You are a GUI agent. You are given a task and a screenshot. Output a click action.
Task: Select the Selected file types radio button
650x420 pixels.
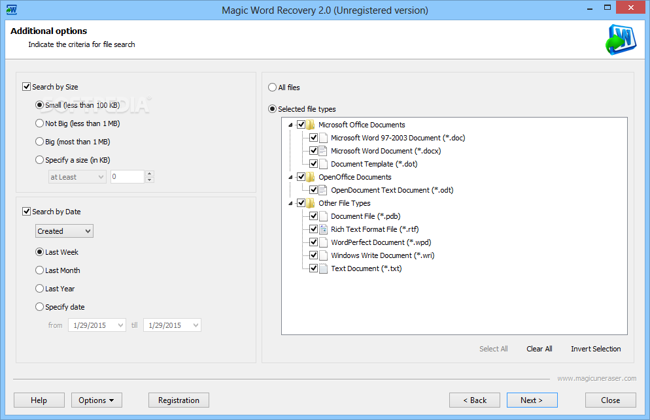(x=272, y=108)
